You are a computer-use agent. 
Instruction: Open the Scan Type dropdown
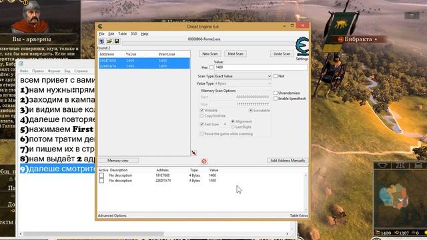pyautogui.click(x=243, y=76)
